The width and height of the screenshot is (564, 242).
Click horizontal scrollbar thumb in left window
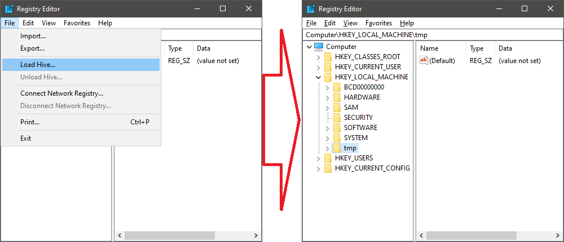point(170,236)
